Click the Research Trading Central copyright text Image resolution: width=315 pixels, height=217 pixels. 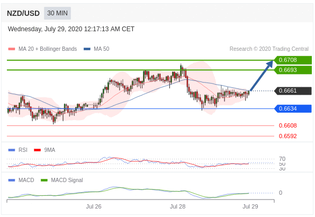tap(269, 49)
